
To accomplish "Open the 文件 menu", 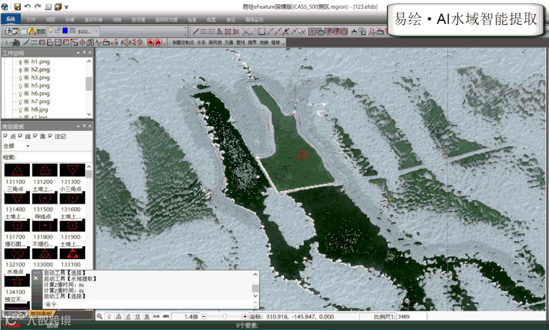I will [x=31, y=20].
